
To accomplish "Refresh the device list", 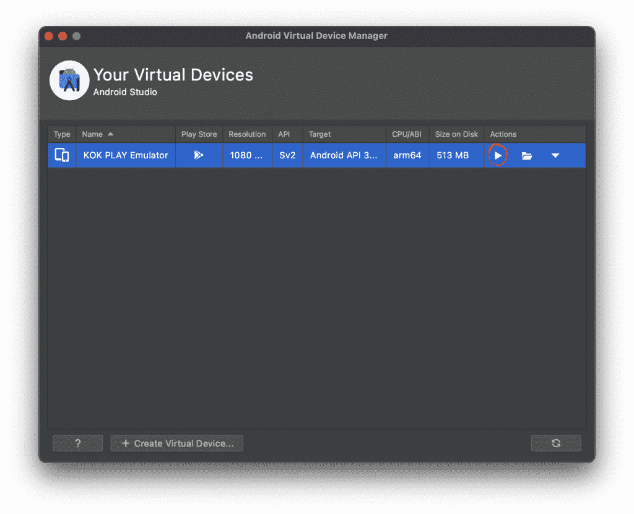I will click(x=556, y=443).
